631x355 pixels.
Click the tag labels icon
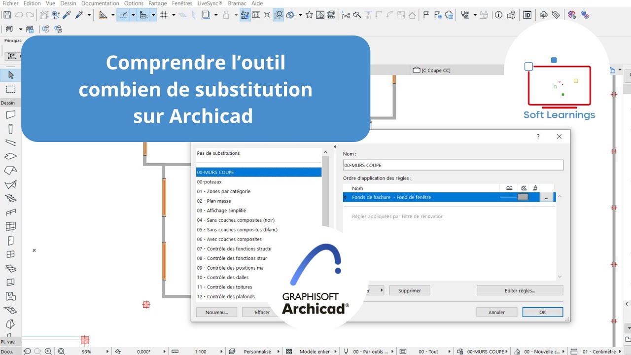pos(556,15)
